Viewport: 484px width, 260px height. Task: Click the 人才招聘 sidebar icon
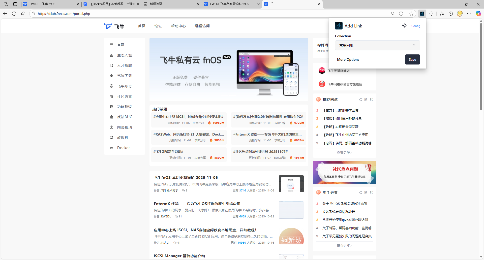pos(111,66)
